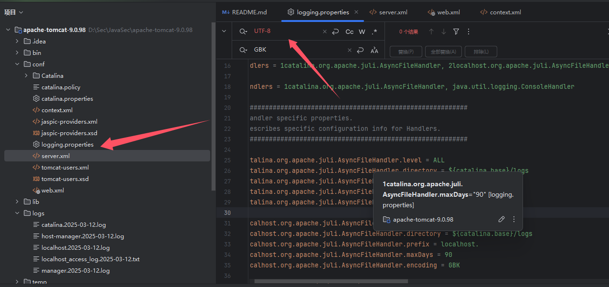Click in the GBK replace input
This screenshot has width=609, height=287.
[x=298, y=50]
